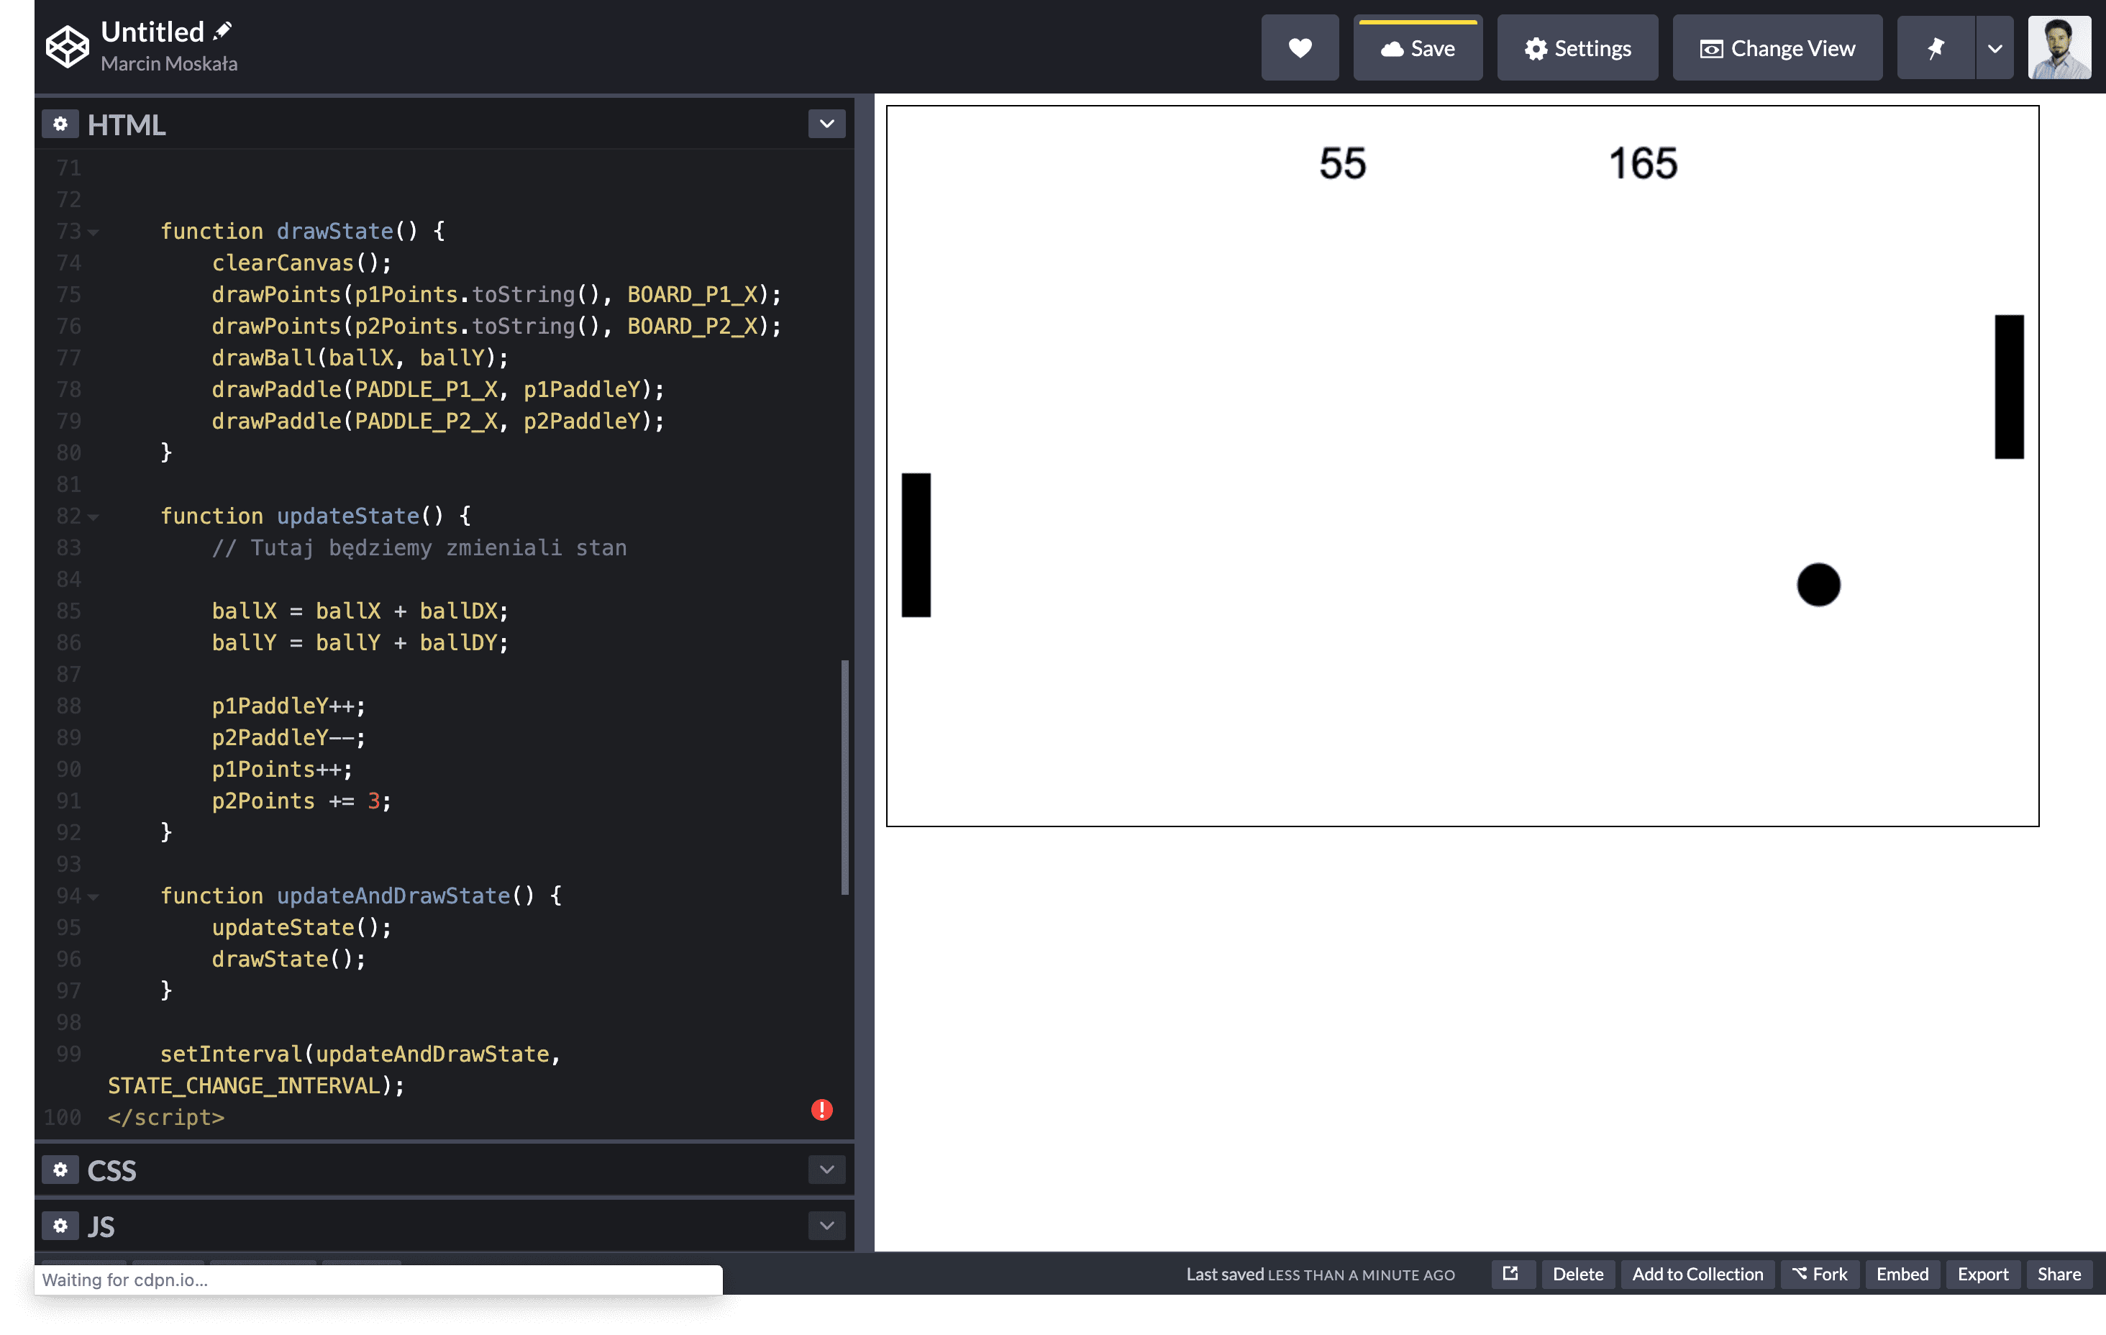Click the HTML editor vertical scrollbar
2106x1335 pixels.
[844, 777]
